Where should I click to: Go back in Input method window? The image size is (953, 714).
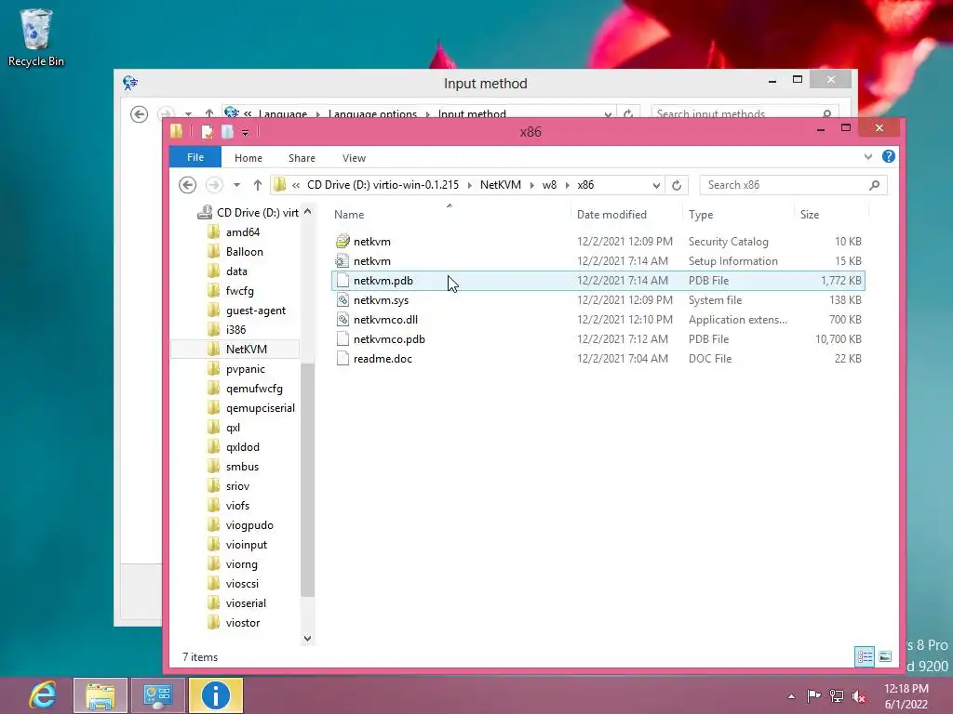click(x=140, y=114)
